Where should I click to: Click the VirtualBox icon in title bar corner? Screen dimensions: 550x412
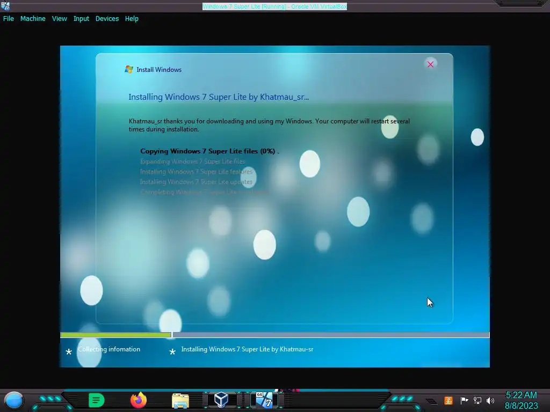coord(5,5)
